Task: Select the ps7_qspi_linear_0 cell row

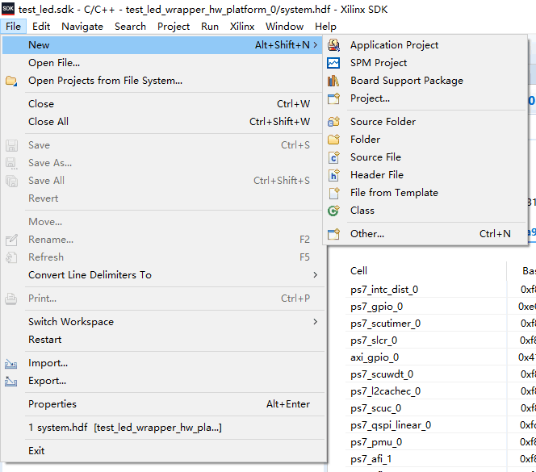Action: pyautogui.click(x=425, y=425)
